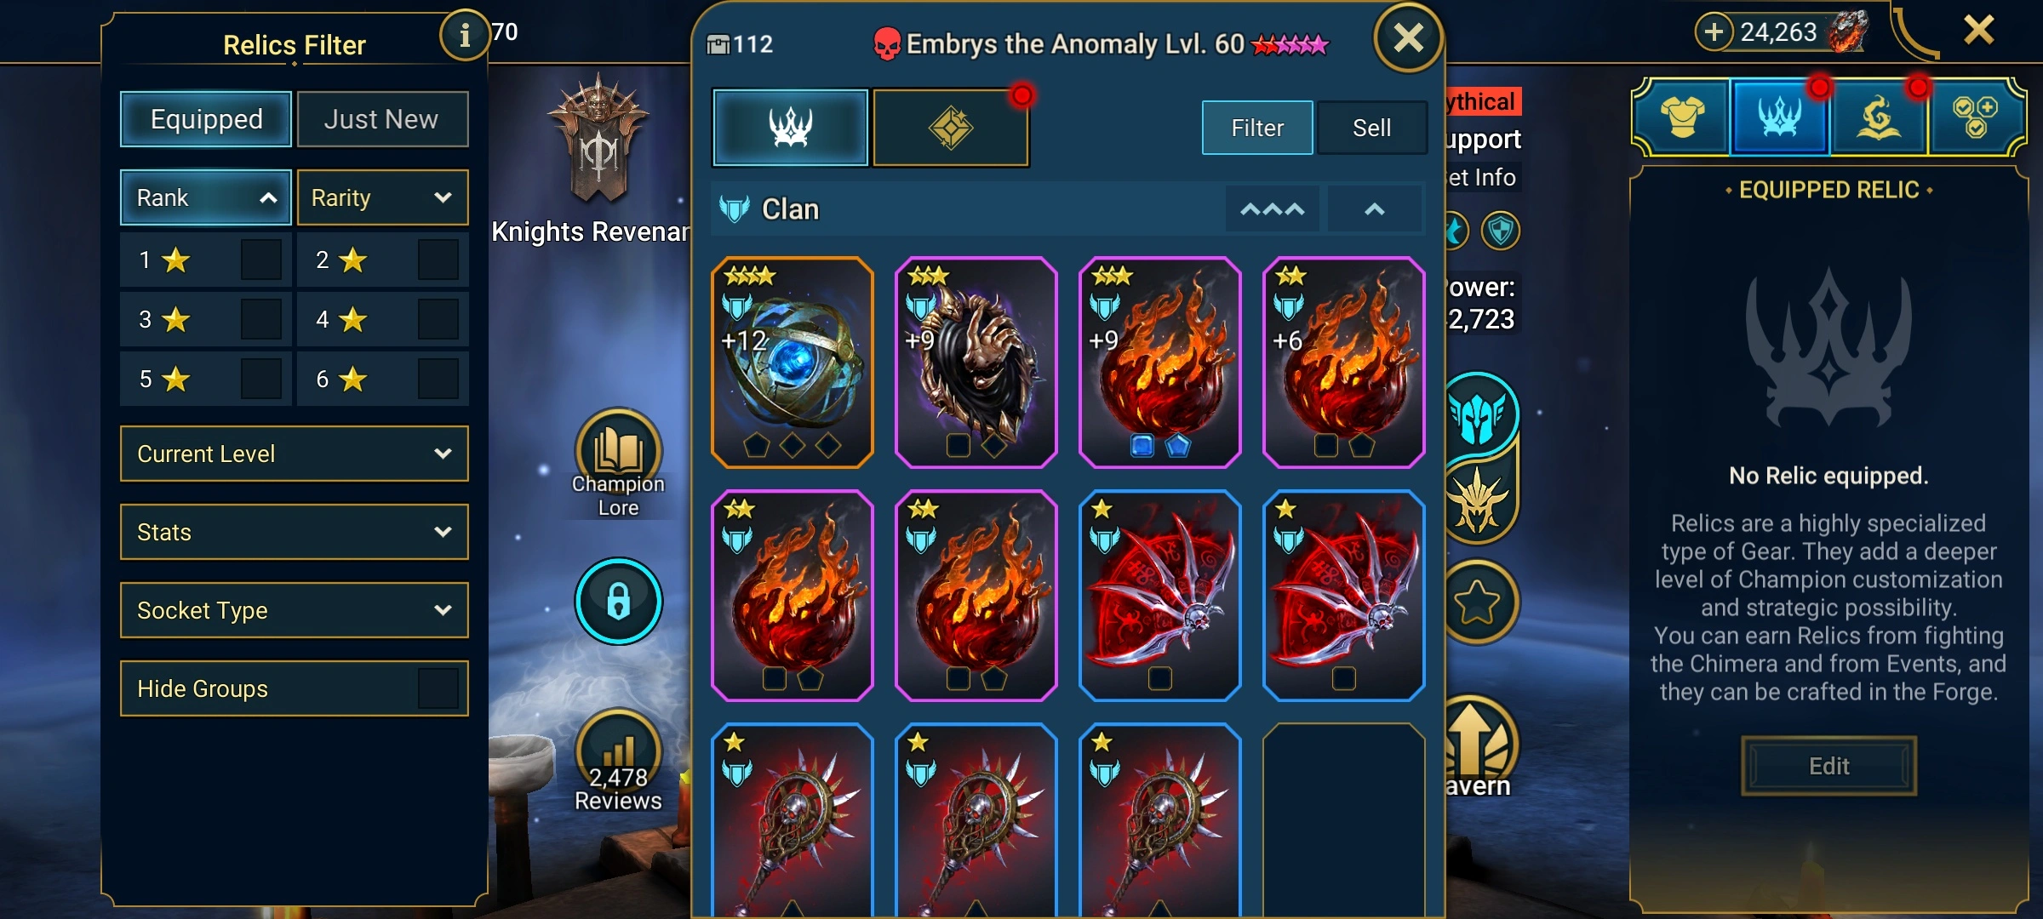Open the masteries circles tab icon
2043x919 pixels.
tap(1975, 117)
